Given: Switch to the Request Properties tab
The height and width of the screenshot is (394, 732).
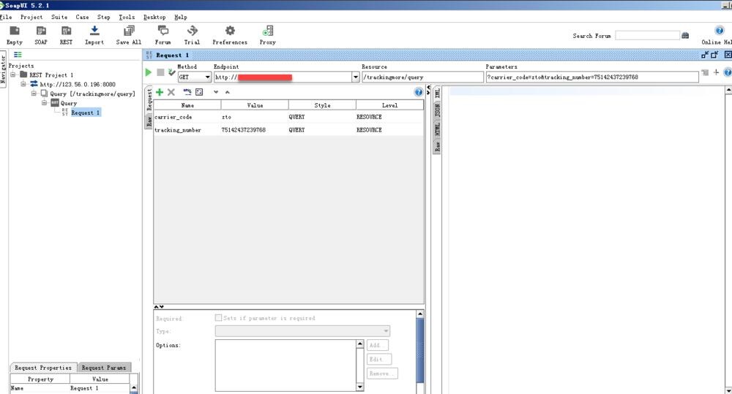Looking at the screenshot, I should 43,368.
